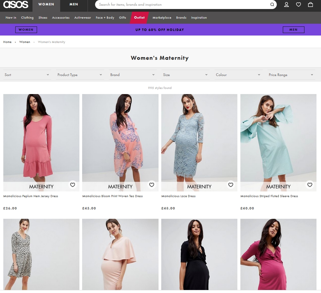Open the leopard print dress photo
The height and width of the screenshot is (293, 321).
tap(41, 254)
